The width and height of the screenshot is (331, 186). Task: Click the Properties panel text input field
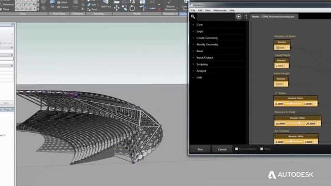click(7, 58)
